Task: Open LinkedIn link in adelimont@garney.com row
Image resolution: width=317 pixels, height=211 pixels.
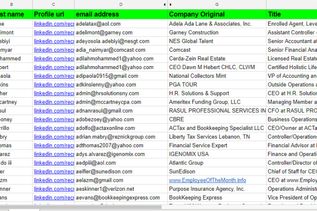Action: tap(54, 33)
